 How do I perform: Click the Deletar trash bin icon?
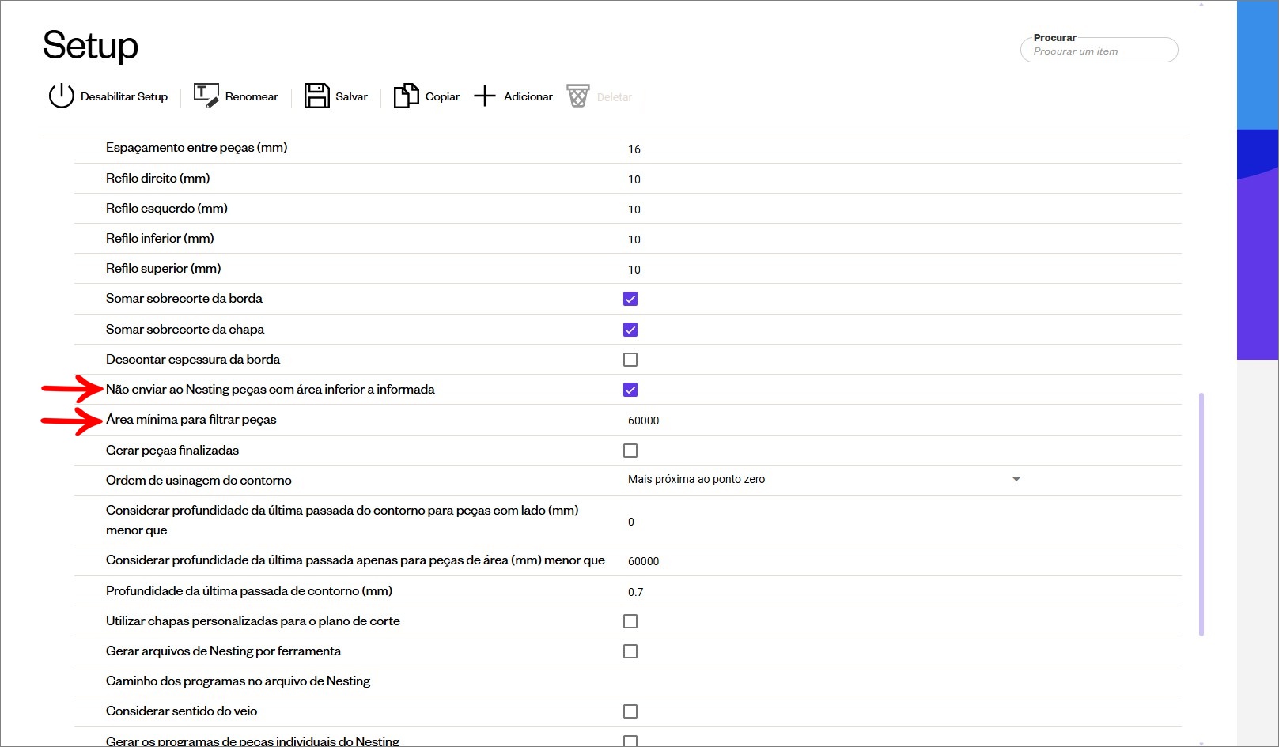pyautogui.click(x=578, y=96)
